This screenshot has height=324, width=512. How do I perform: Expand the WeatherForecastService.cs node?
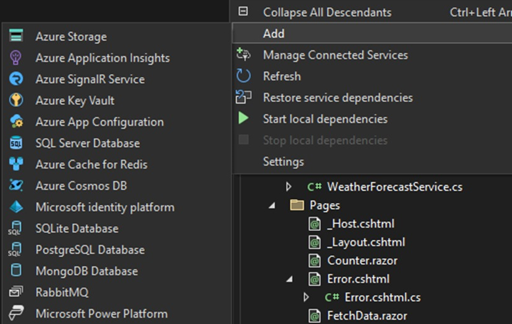(288, 187)
